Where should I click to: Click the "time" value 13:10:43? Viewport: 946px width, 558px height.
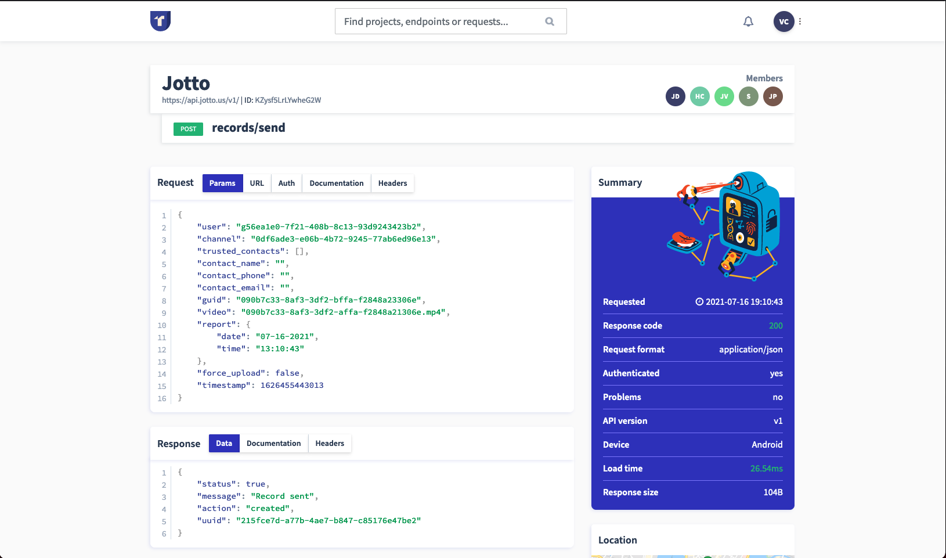pyautogui.click(x=280, y=348)
